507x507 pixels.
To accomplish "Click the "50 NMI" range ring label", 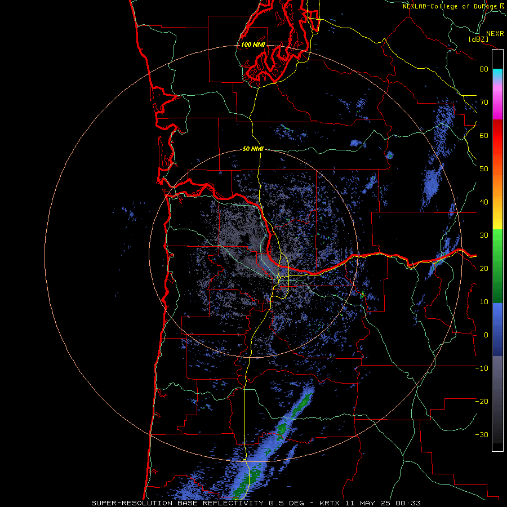I will point(253,149).
